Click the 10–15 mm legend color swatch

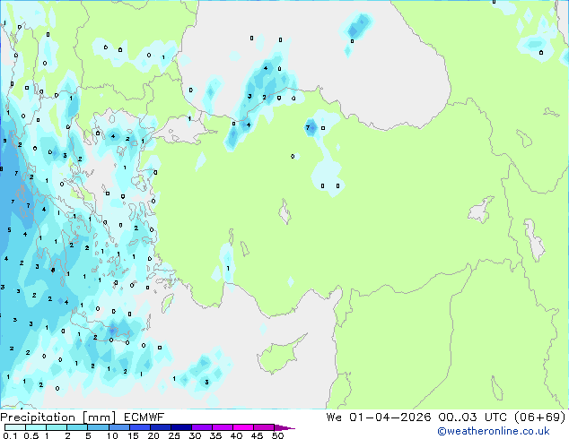(118, 427)
